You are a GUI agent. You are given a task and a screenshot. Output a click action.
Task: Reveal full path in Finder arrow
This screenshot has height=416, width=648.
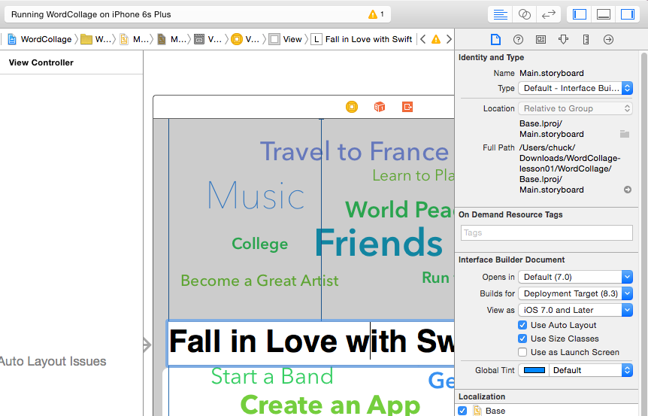coord(628,190)
